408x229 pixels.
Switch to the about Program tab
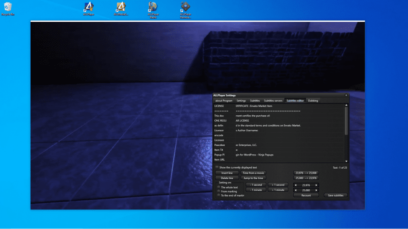point(224,101)
